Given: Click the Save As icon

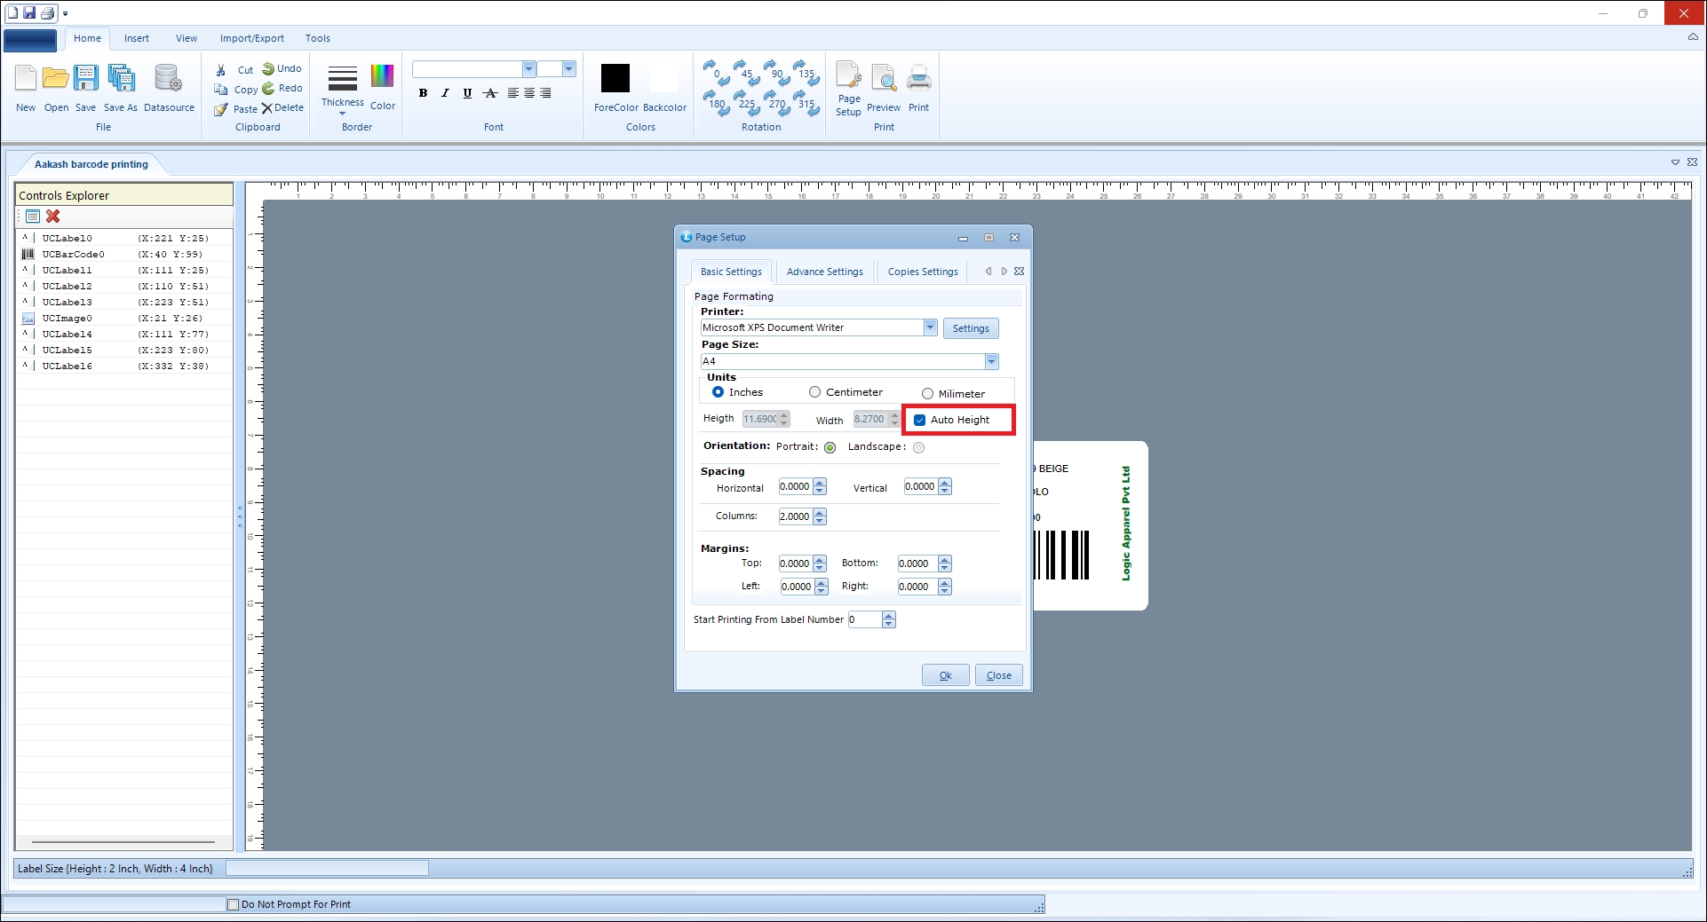Looking at the screenshot, I should [121, 79].
